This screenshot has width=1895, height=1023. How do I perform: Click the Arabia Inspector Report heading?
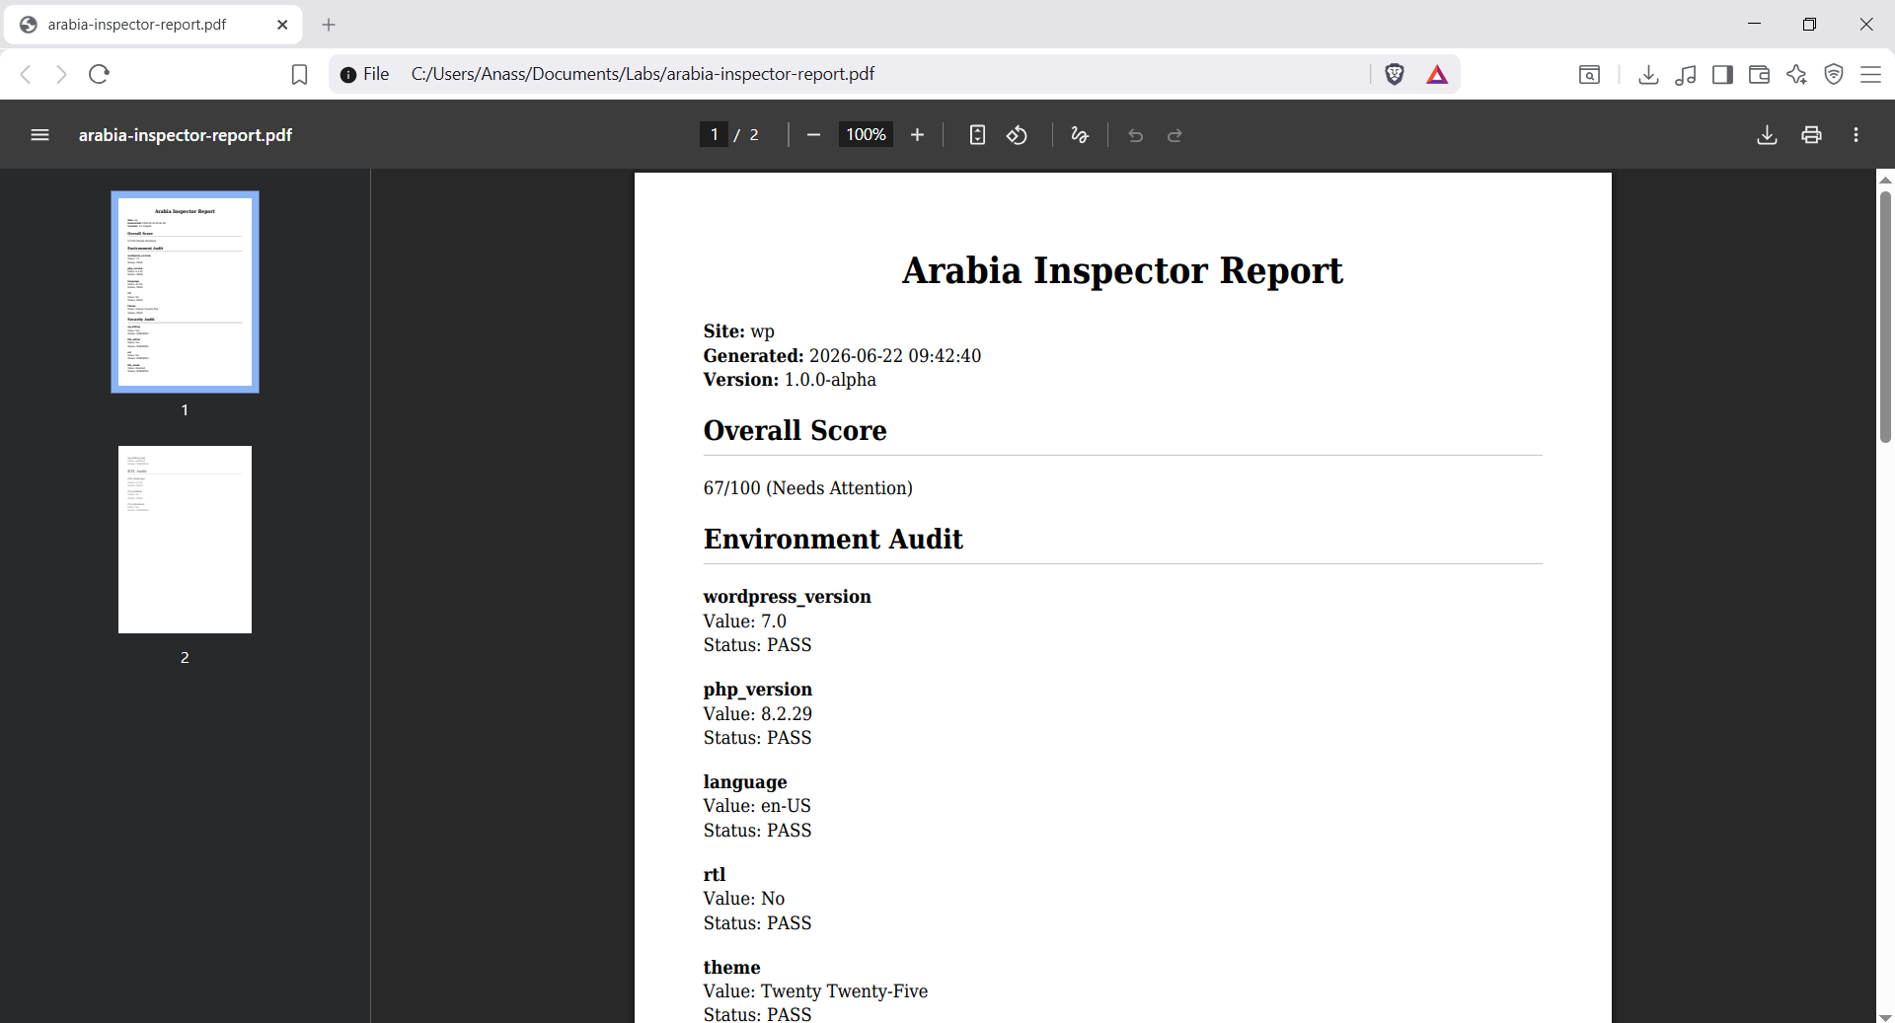click(1122, 270)
